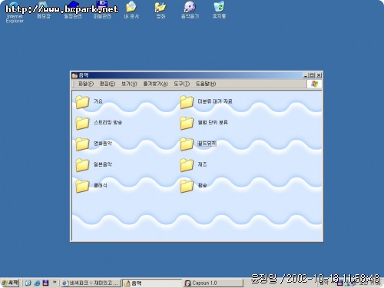384x288 pixels.
Task: Open the 보기(V) menu
Action: pos(129,84)
